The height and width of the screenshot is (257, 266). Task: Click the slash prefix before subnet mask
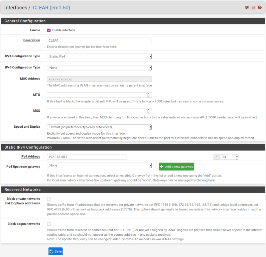point(216,157)
